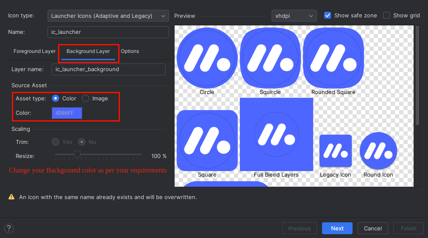Image resolution: width=428 pixels, height=238 pixels.
Task: Open the Icon type dropdown
Action: [x=108, y=16]
